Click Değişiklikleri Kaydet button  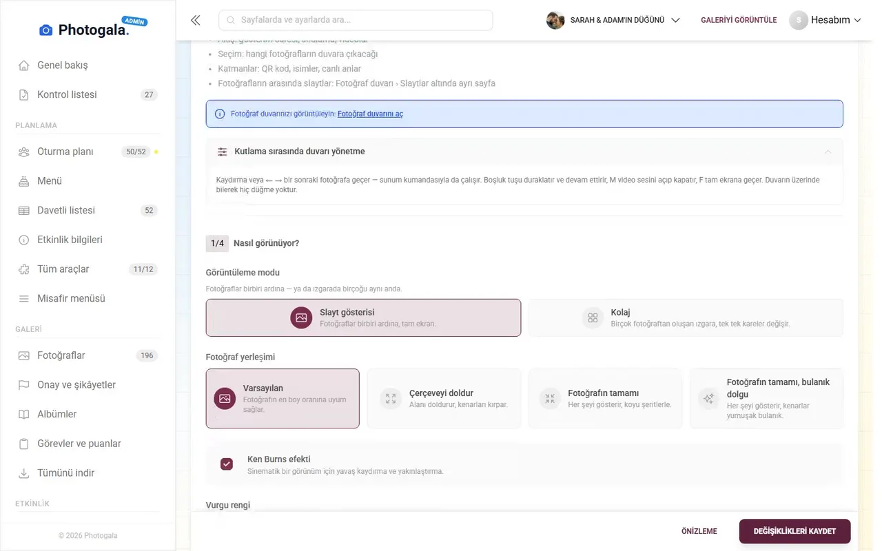(794, 532)
